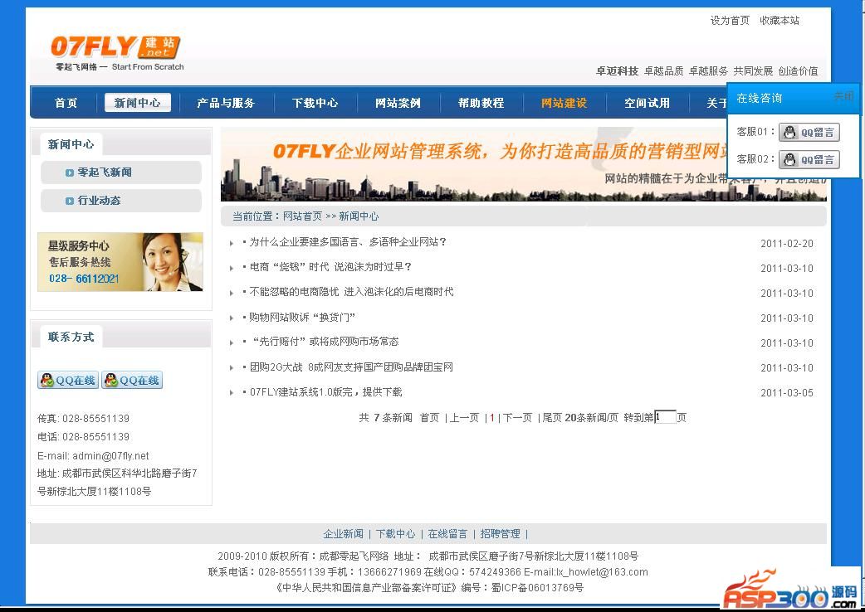This screenshot has height=612, width=865.
Task: Click the 传真: 028-85551139 line
Action: [x=83, y=419]
